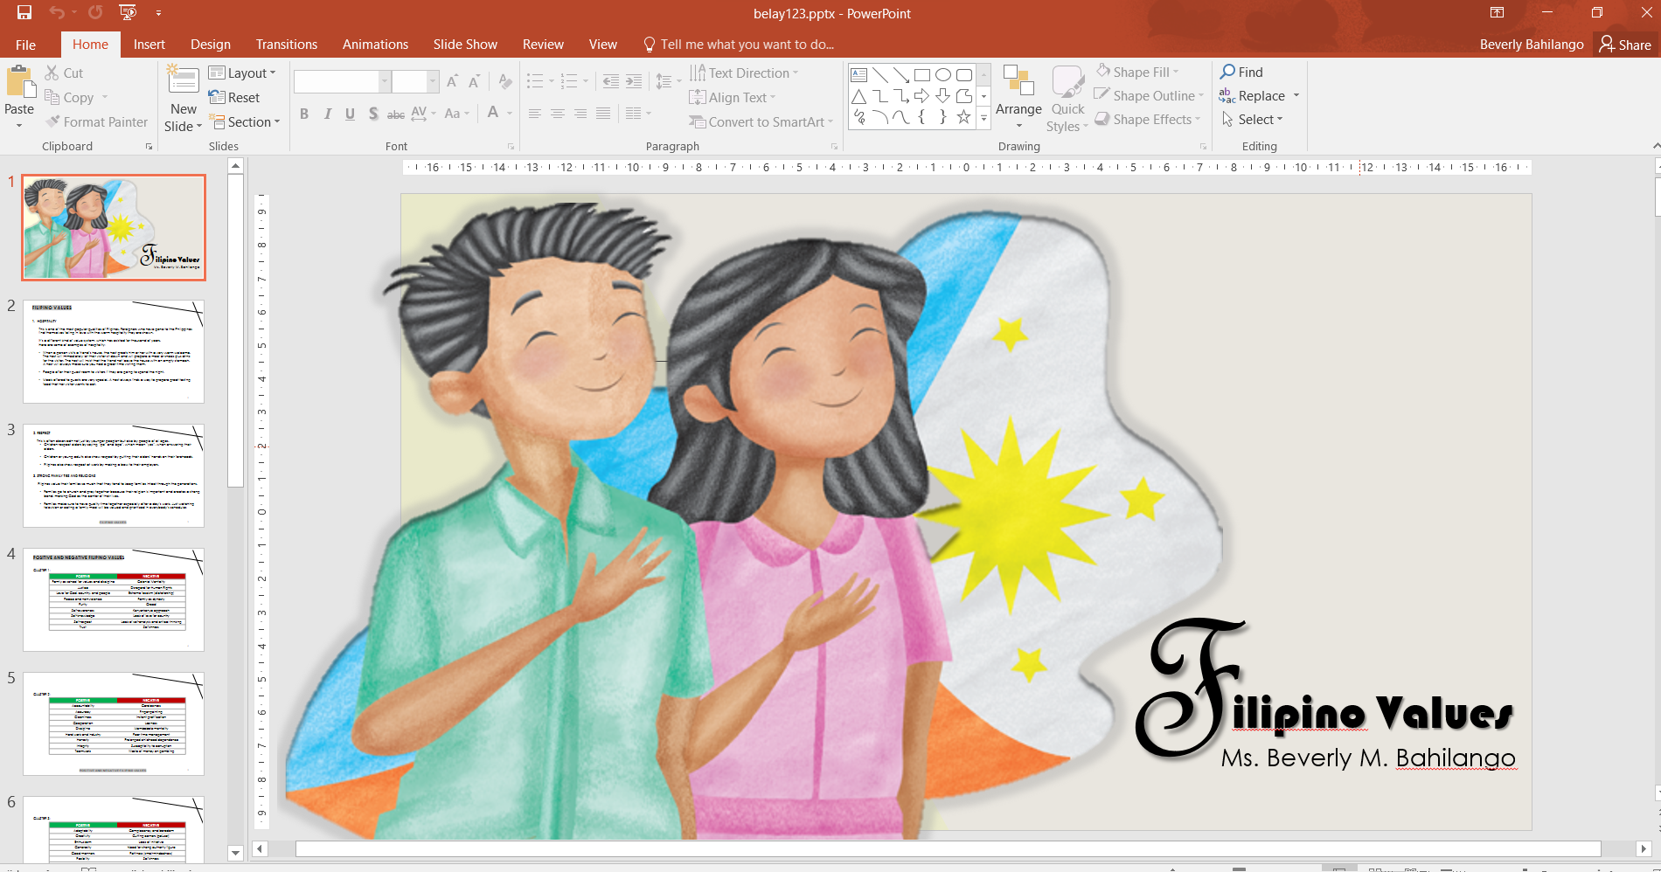The height and width of the screenshot is (872, 1661).
Task: Toggle Align Right paragraph
Action: pos(580,114)
